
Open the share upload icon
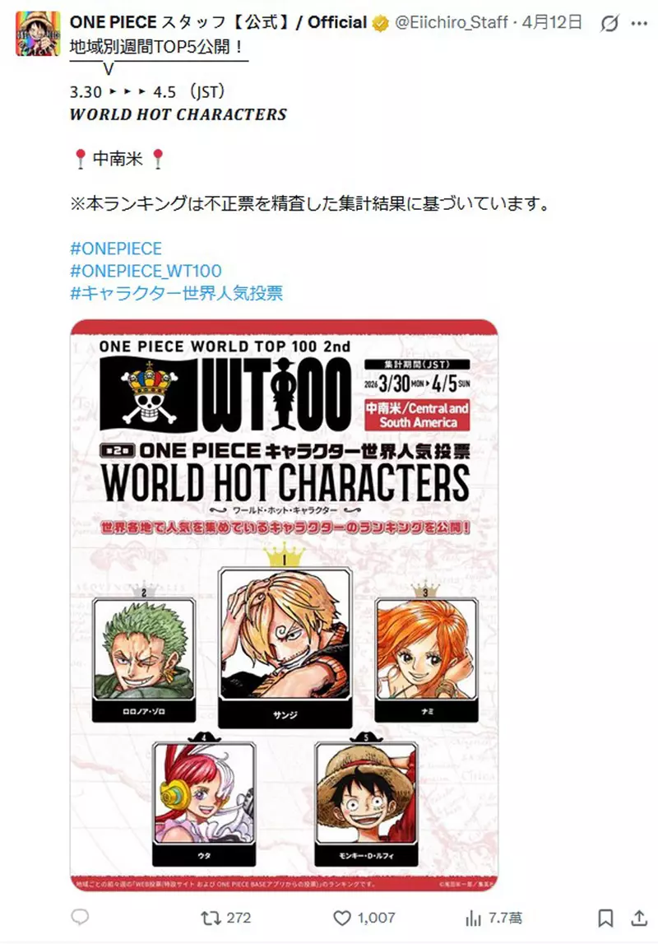639,918
